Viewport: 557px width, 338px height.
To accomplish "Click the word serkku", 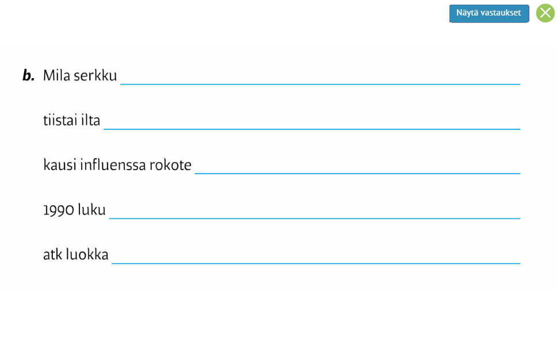I will (x=96, y=76).
